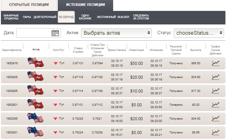Click the $86.50 payout value
Screen dimensions: 226x139
(196, 63)
